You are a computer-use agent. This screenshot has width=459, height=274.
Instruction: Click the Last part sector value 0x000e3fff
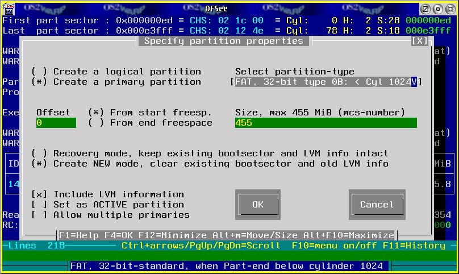[x=144, y=31]
